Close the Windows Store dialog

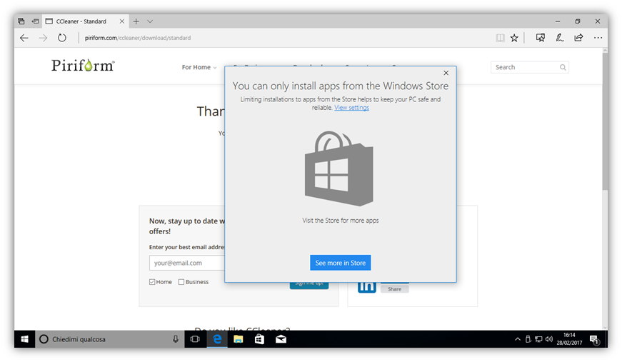tap(446, 73)
